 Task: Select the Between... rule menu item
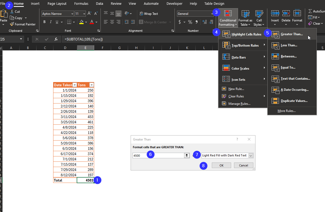[x=289, y=56]
